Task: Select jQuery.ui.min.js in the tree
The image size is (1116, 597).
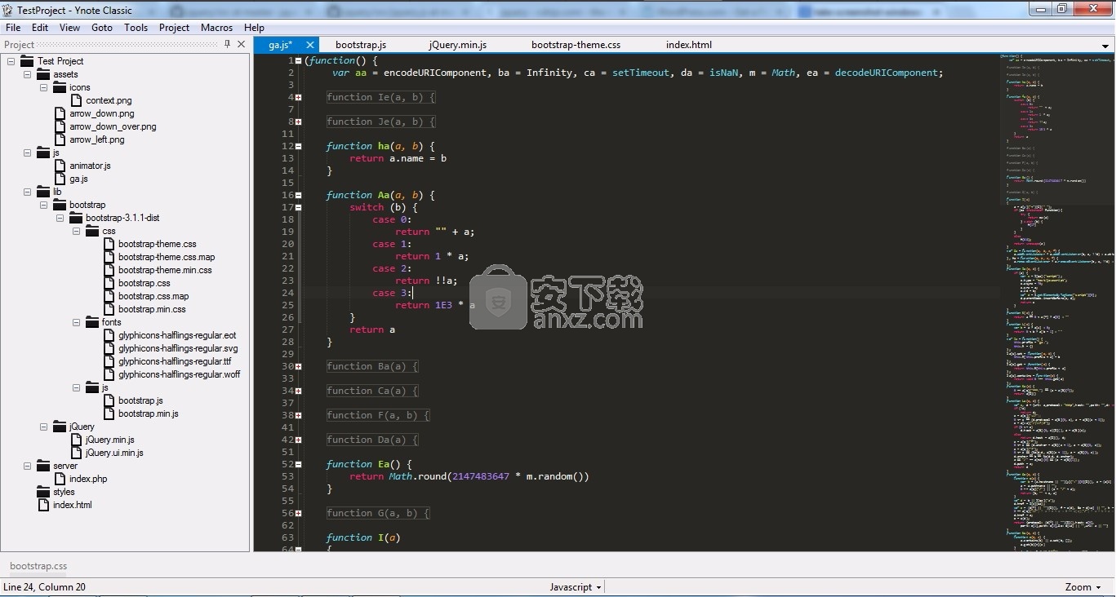Action: click(114, 453)
